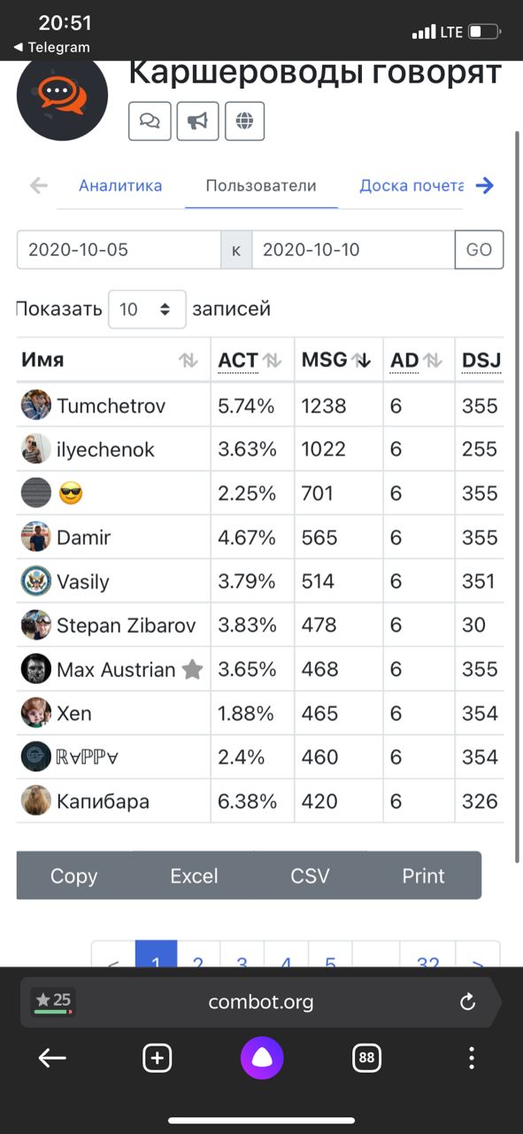523x1134 pixels.
Task: Open Alice voice assistant button
Action: click(262, 1058)
